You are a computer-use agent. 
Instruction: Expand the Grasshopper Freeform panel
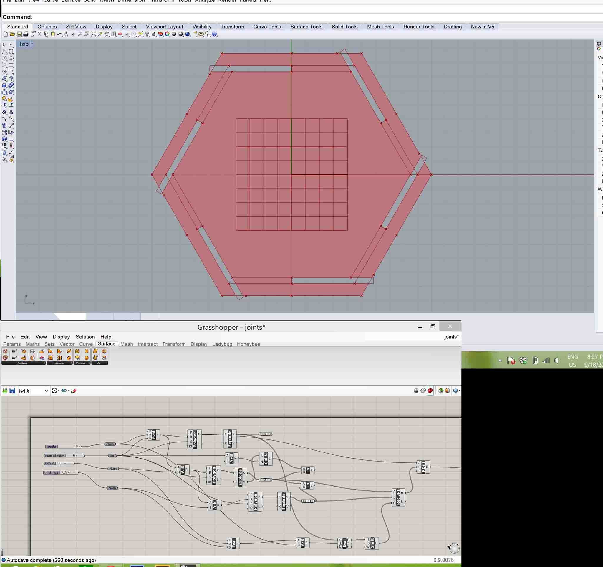click(x=71, y=363)
